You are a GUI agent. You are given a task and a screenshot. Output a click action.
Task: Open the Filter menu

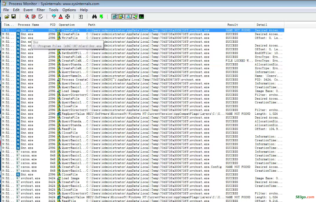pos(41,10)
